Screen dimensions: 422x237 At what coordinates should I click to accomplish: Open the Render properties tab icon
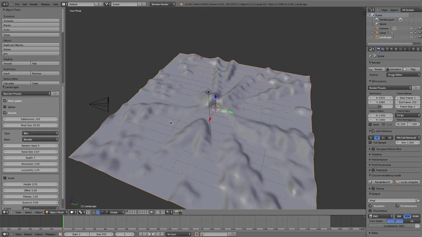click(378, 49)
